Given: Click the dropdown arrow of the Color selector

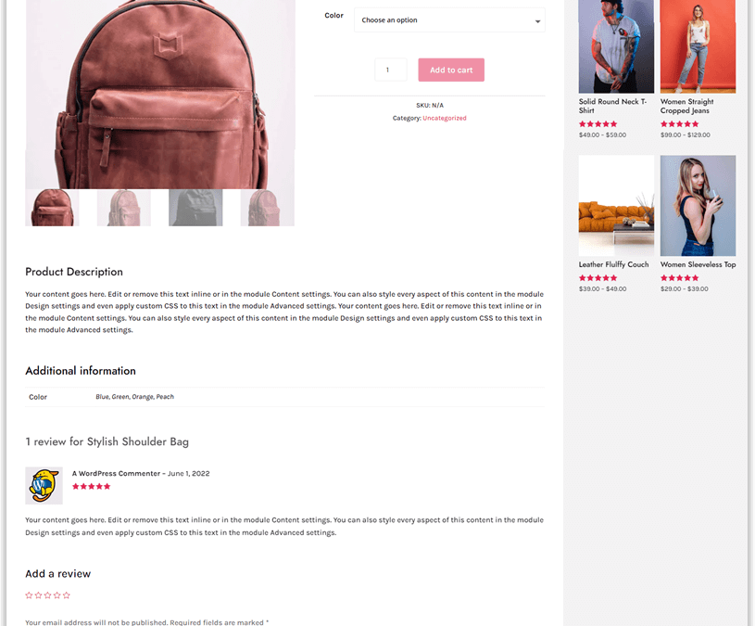Looking at the screenshot, I should (x=537, y=21).
